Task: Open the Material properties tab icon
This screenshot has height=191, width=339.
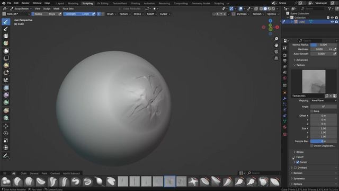Action: pyautogui.click(x=285, y=127)
